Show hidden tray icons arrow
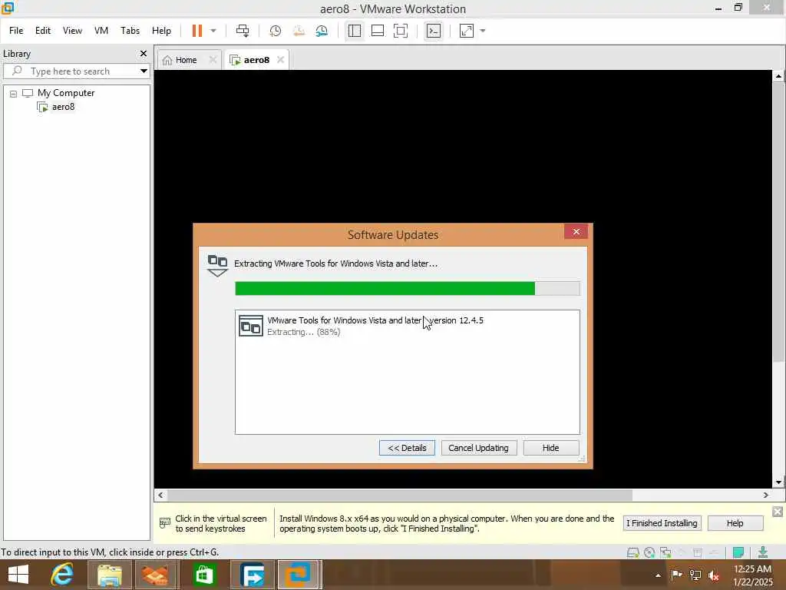 pyautogui.click(x=658, y=575)
